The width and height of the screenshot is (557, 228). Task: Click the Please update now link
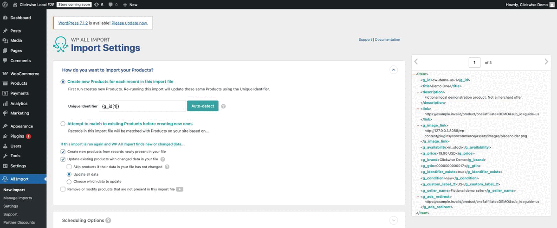tap(130, 23)
